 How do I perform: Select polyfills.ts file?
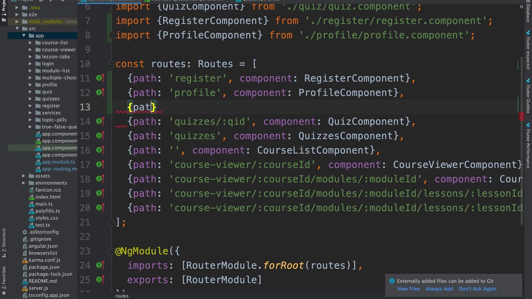click(x=47, y=211)
